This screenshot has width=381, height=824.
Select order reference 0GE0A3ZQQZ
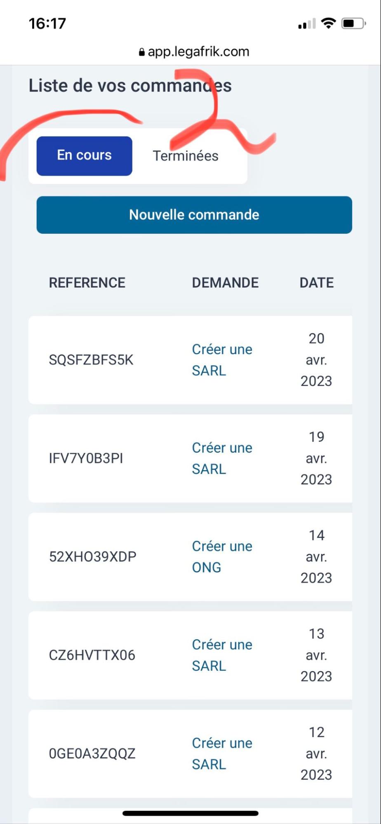pos(92,754)
